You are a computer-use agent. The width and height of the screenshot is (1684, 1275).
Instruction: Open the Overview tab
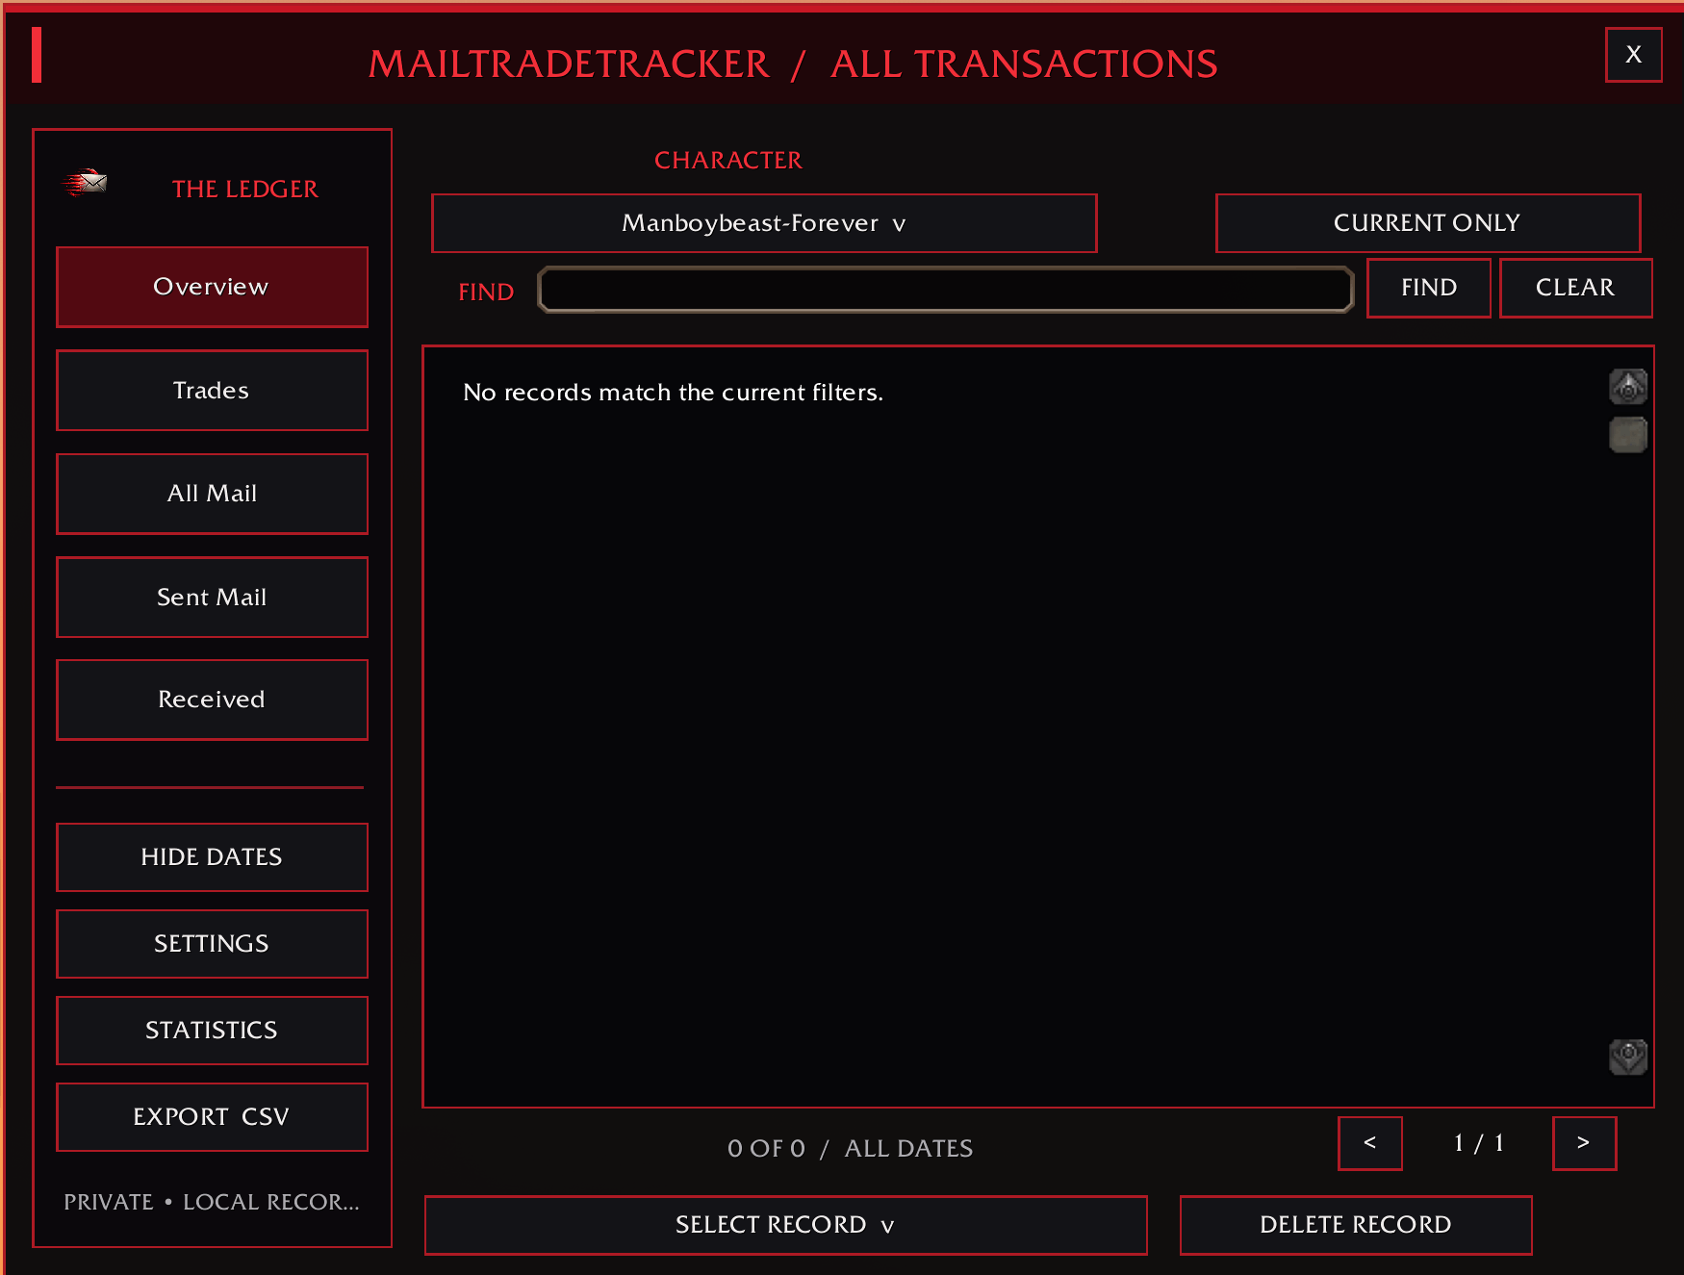click(212, 287)
